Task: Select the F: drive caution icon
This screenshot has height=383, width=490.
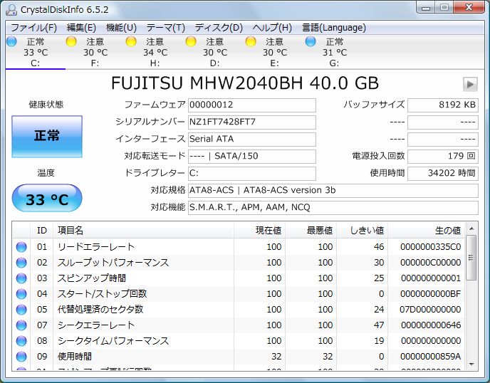Action: (x=71, y=41)
